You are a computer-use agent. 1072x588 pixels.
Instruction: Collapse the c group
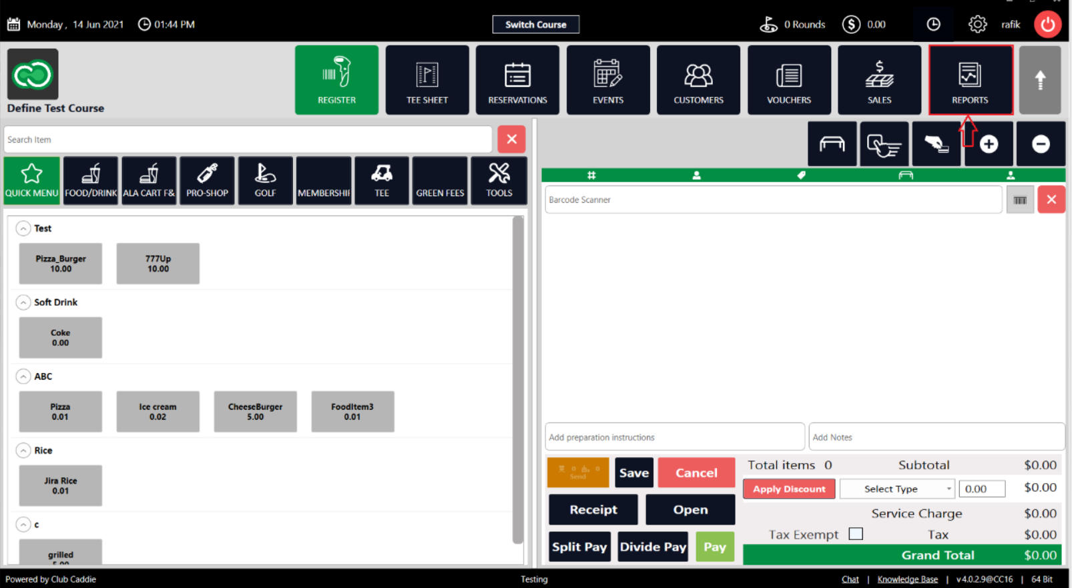(x=23, y=525)
